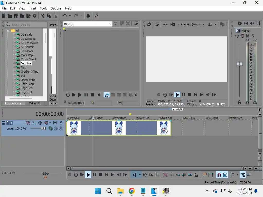
Task: Toggle Master bus Solo S button
Action: (x=253, y=36)
